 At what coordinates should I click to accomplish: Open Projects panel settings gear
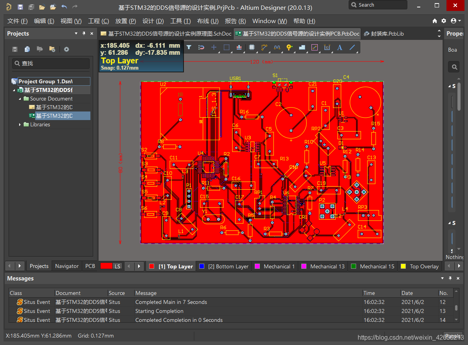click(x=67, y=49)
